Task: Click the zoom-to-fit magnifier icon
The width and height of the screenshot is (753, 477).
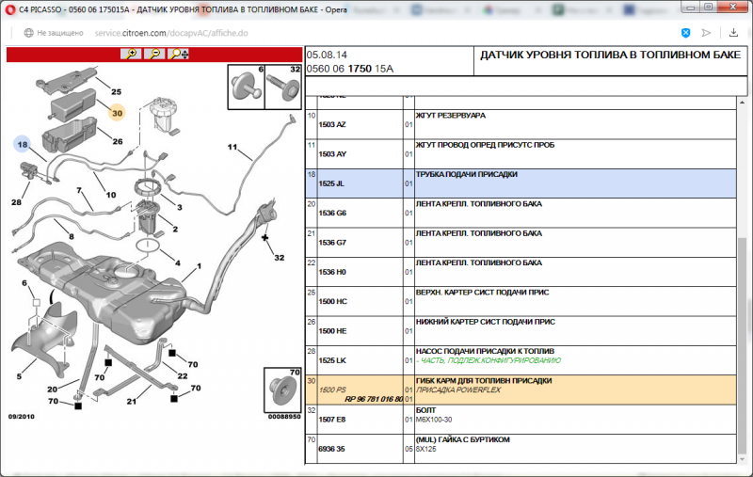Action: [178, 54]
